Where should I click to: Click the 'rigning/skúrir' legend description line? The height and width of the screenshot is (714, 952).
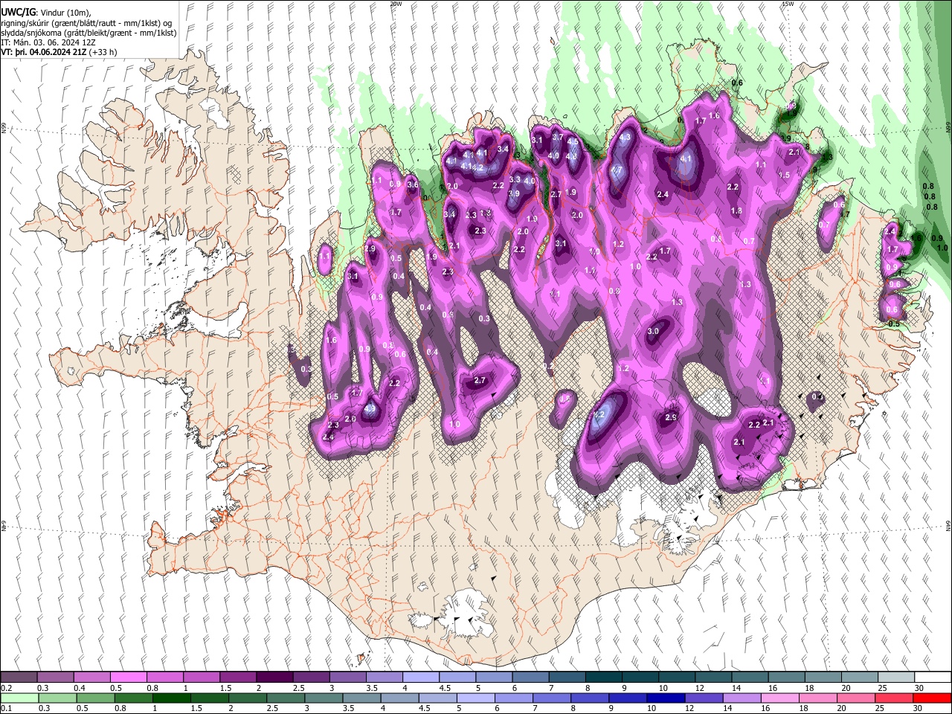(86, 23)
